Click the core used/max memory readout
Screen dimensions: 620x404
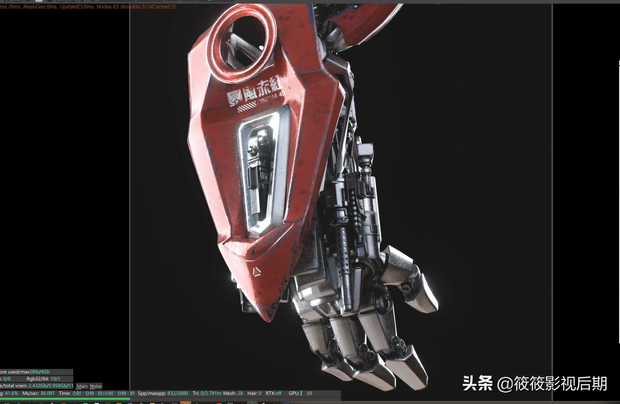[x=25, y=372]
